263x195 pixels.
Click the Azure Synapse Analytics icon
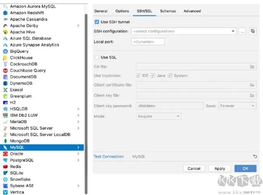coord(5,45)
